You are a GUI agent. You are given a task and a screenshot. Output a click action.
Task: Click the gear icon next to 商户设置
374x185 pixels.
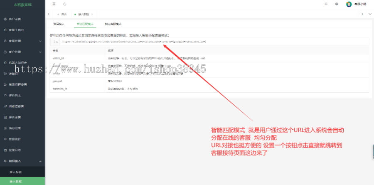pyautogui.click(x=5, y=19)
